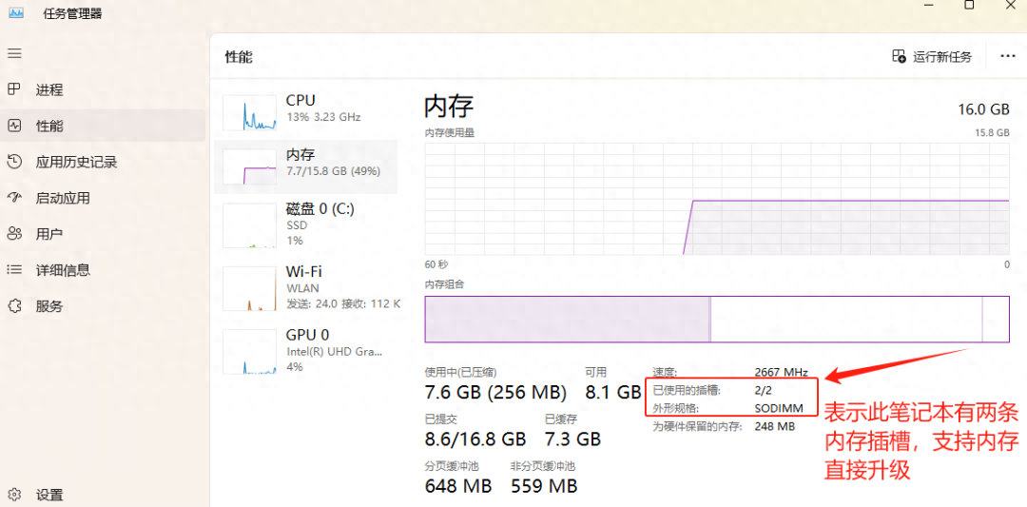
Task: Open 应用历史记录 history icon
Action: pyautogui.click(x=14, y=162)
